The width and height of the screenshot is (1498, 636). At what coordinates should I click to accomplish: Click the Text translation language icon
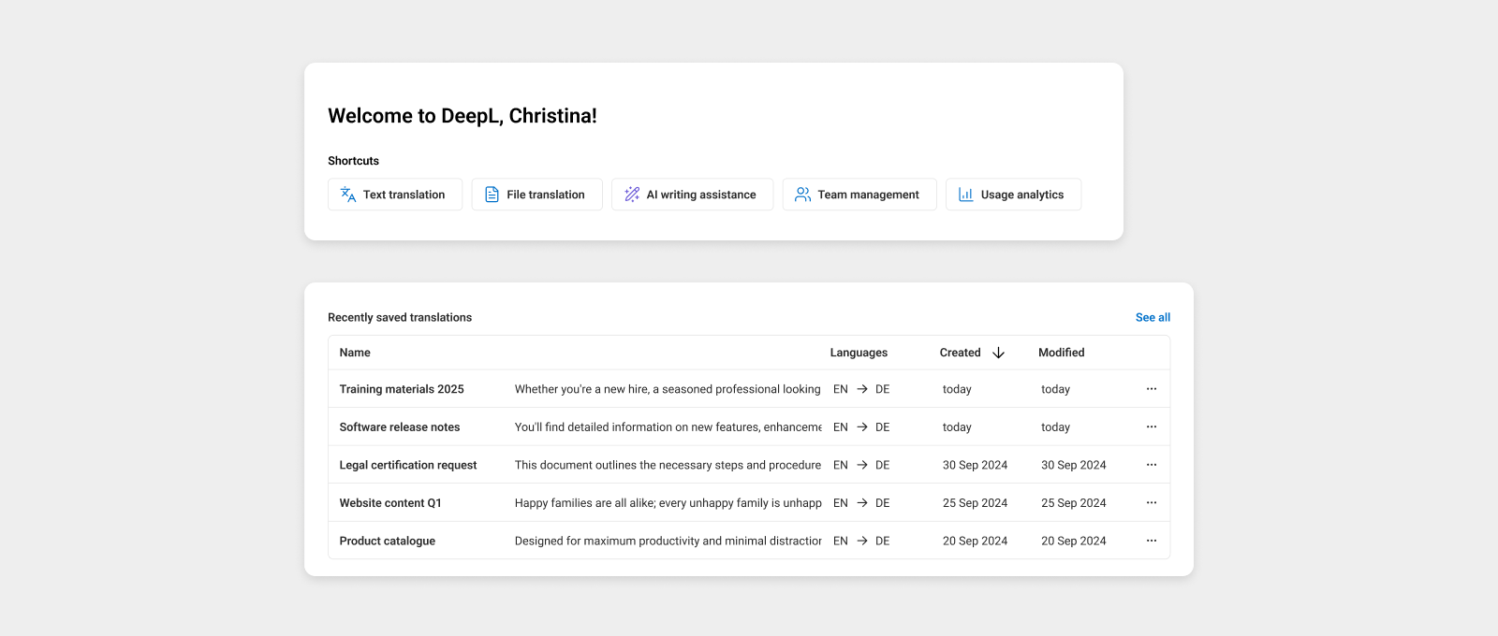coord(348,195)
